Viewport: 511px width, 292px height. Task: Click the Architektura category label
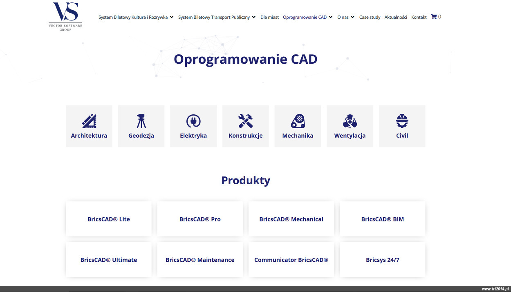pyautogui.click(x=89, y=136)
